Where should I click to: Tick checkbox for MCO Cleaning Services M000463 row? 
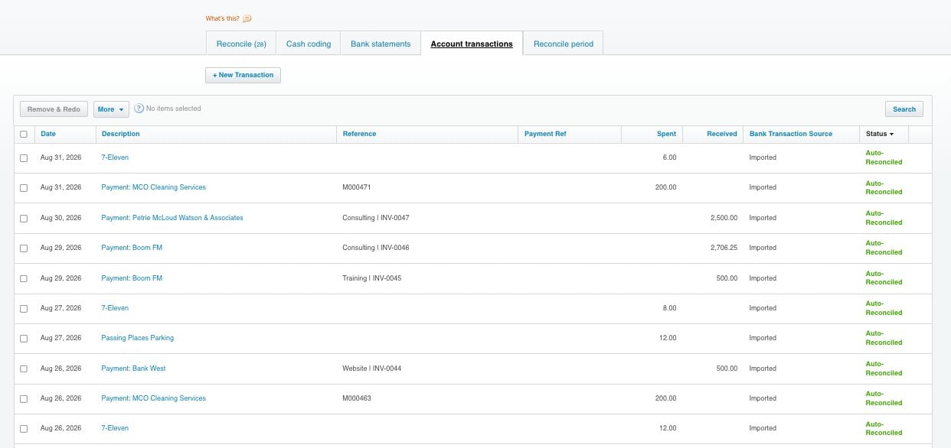point(24,398)
